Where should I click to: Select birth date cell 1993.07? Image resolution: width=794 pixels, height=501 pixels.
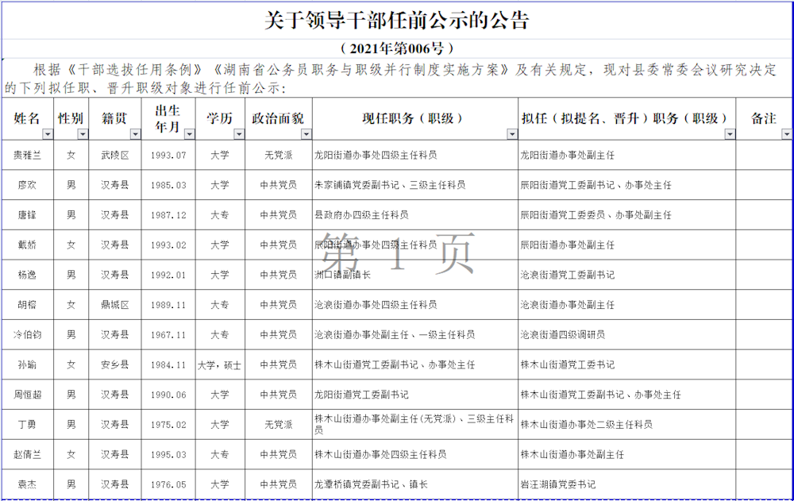(x=168, y=156)
